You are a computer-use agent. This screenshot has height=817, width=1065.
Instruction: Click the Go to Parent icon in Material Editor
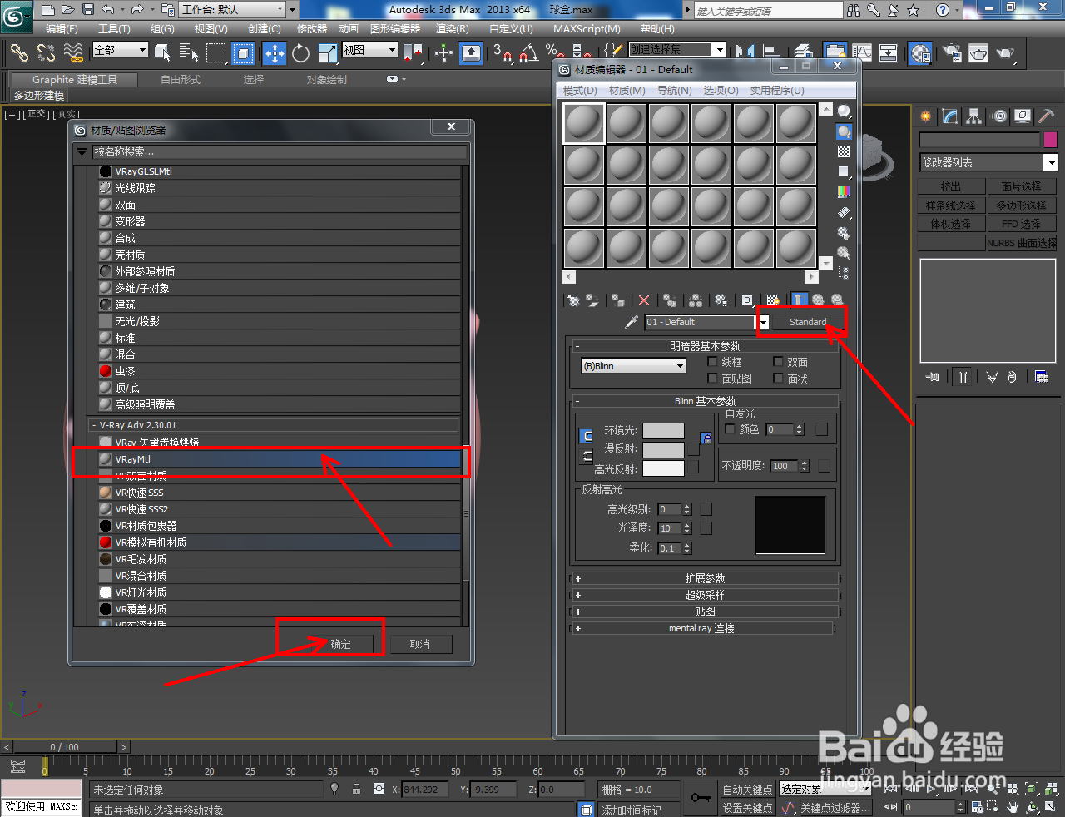pyautogui.click(x=818, y=300)
